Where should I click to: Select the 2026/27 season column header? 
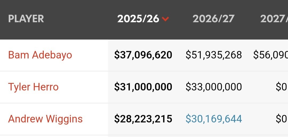click(x=213, y=19)
